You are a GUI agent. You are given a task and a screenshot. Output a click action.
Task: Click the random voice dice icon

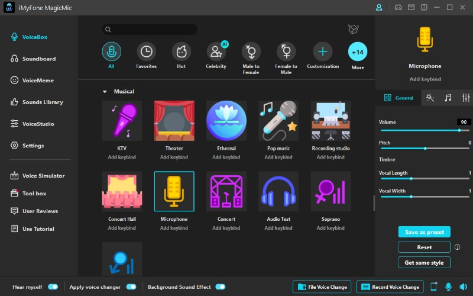click(353, 29)
